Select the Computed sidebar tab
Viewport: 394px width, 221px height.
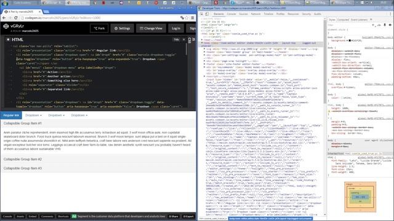tap(344, 20)
